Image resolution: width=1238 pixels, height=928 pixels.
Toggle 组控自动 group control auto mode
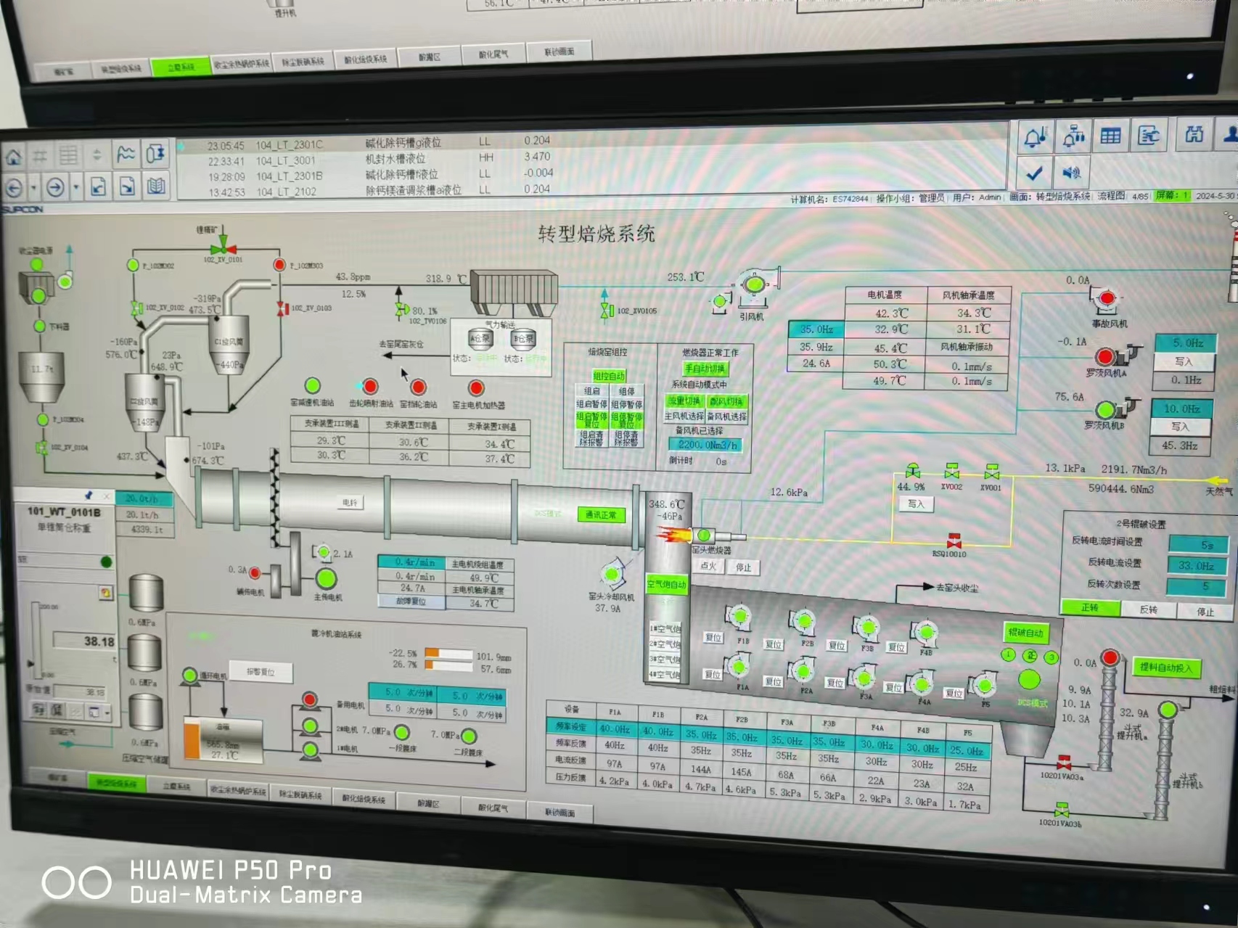pyautogui.click(x=609, y=376)
